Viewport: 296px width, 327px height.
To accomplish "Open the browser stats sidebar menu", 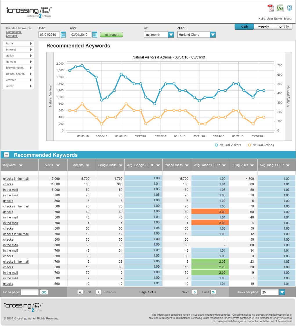I will tap(19, 68).
